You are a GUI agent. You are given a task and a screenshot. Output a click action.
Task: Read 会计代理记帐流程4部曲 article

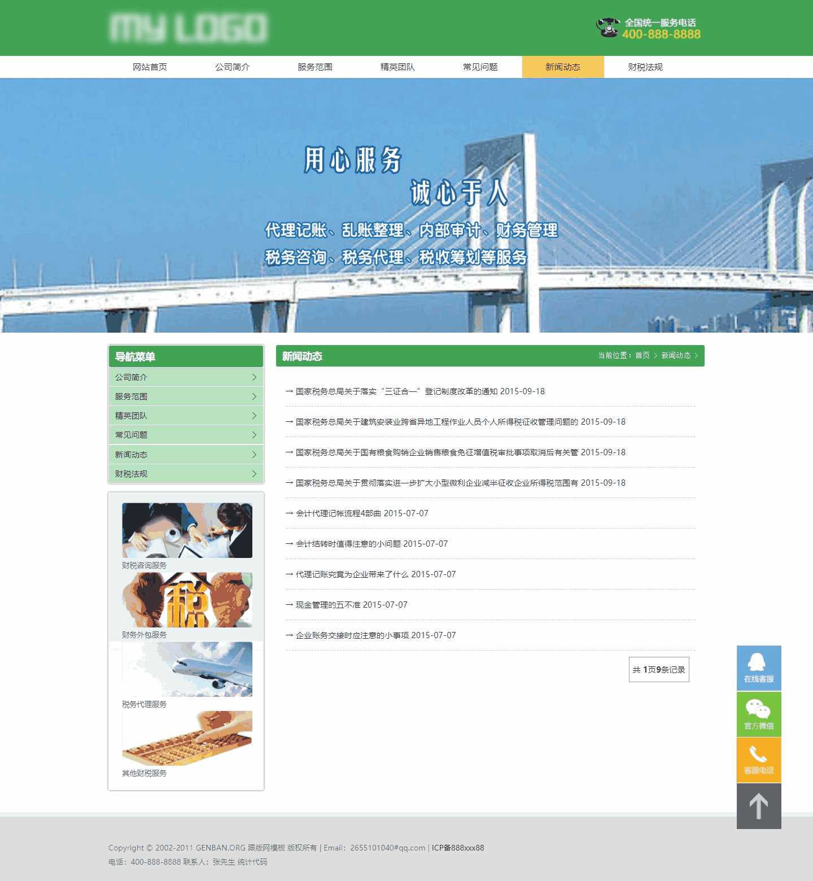pyautogui.click(x=339, y=513)
